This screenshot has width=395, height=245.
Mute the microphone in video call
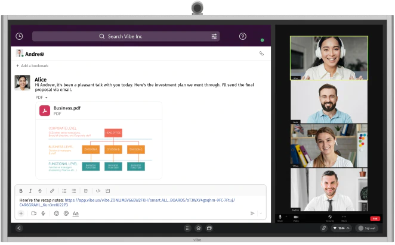point(280,217)
